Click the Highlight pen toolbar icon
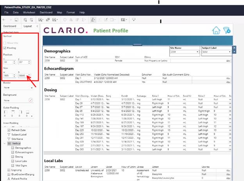244x181 pixels. click(93, 20)
